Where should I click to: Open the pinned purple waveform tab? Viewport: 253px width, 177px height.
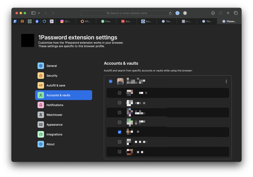click(52, 21)
